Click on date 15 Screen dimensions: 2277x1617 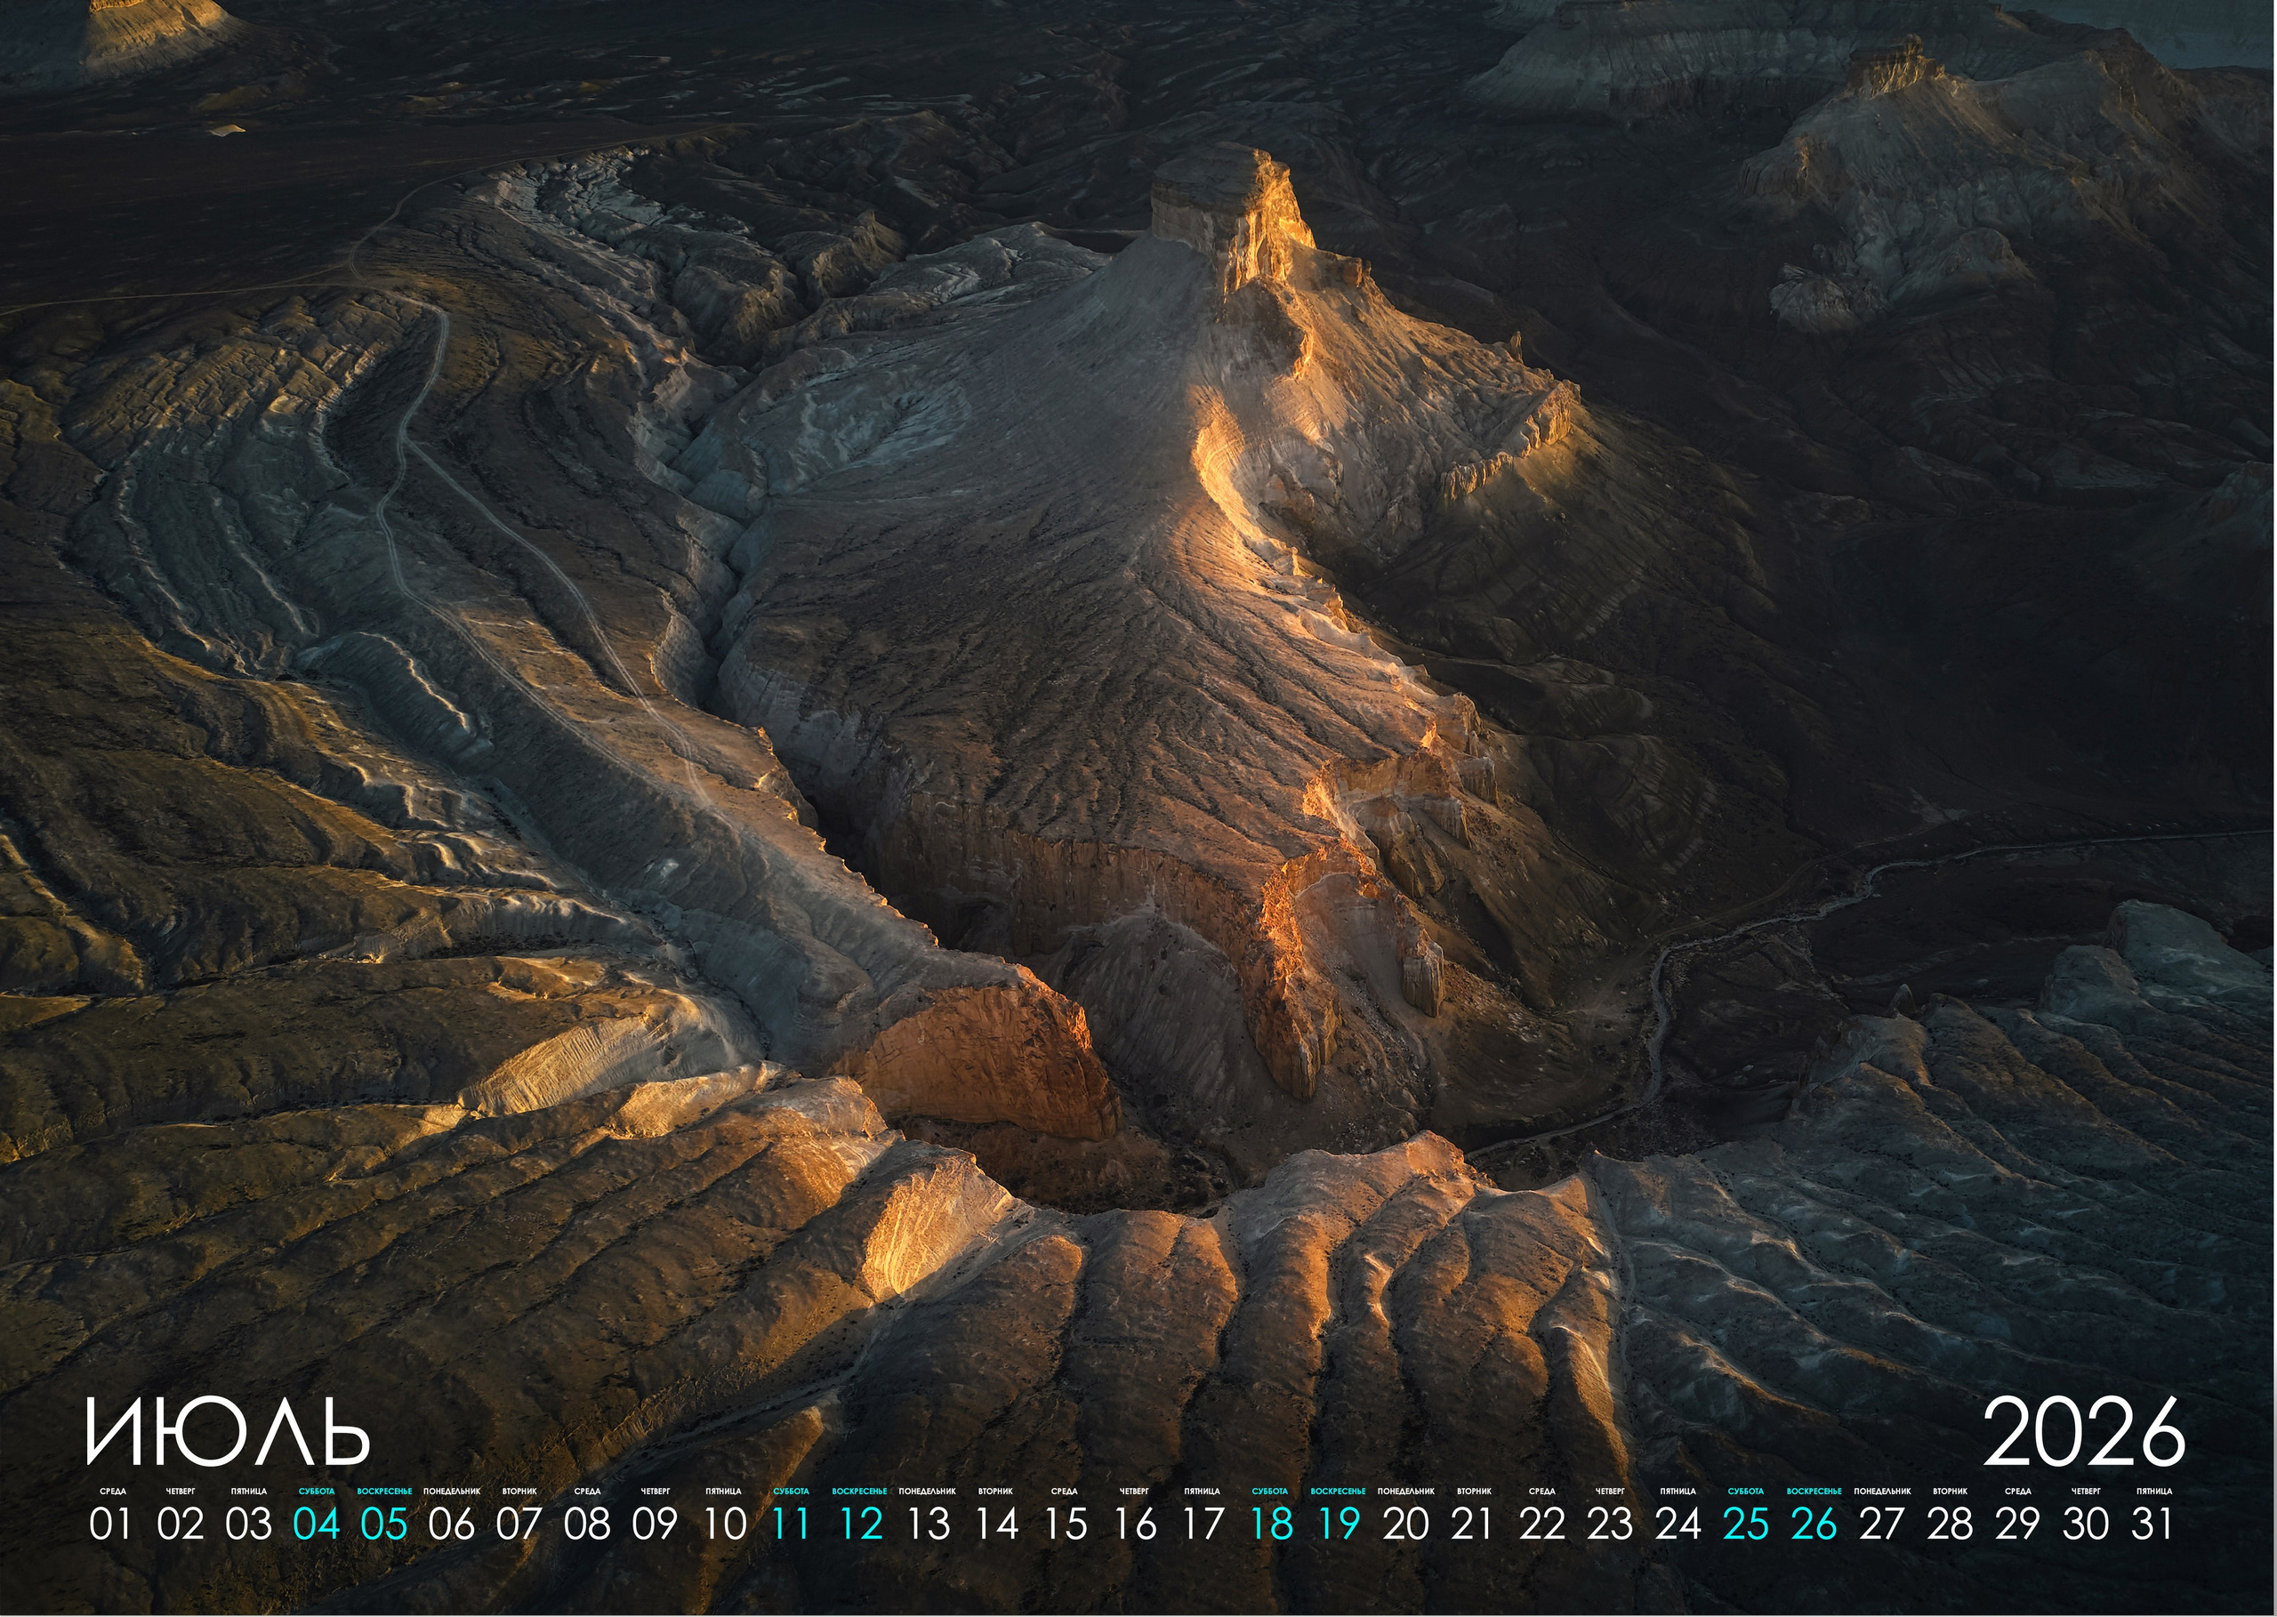point(1065,1524)
